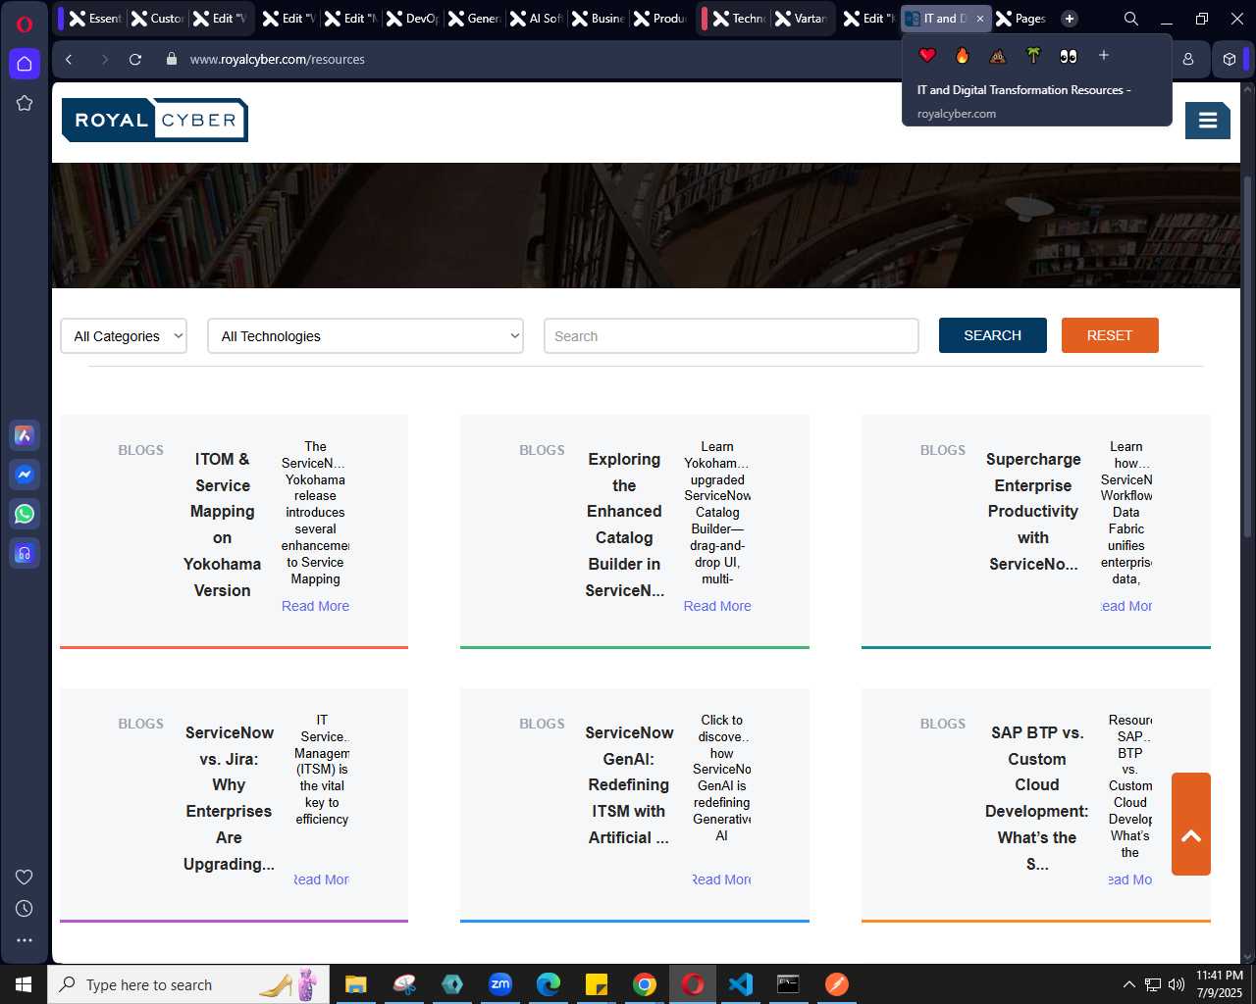Switch to the Custor tab
The width and height of the screenshot is (1256, 1004).
(x=157, y=19)
